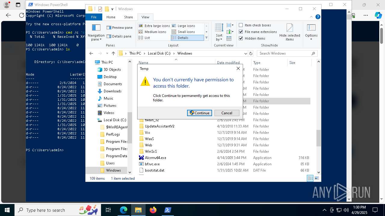Viewport: 385px width, 216px height.
Task: Open Explorer Help question mark
Action: [318, 17]
